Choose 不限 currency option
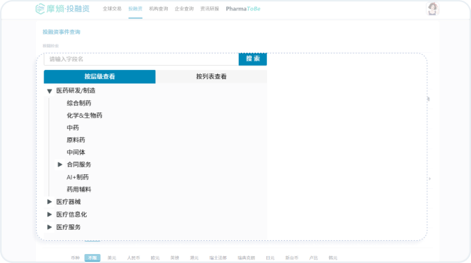The height and width of the screenshot is (263, 471). click(x=92, y=257)
